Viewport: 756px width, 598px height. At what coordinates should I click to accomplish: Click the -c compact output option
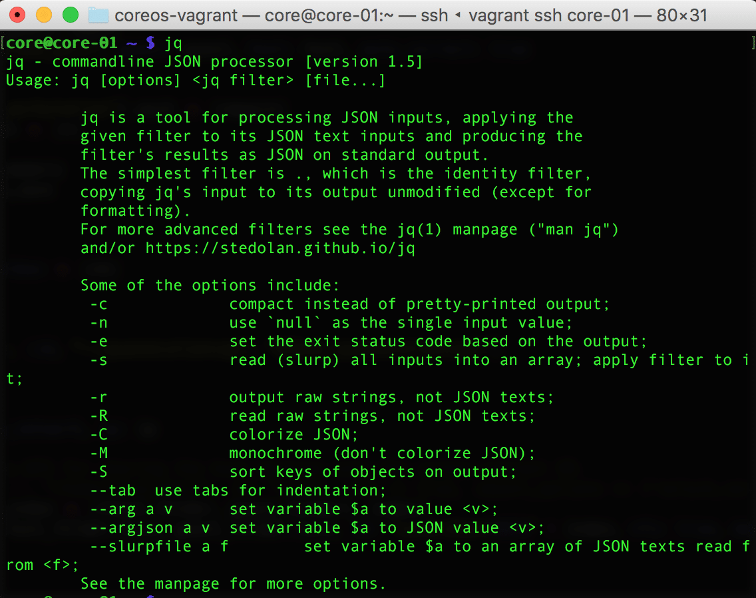(x=99, y=304)
